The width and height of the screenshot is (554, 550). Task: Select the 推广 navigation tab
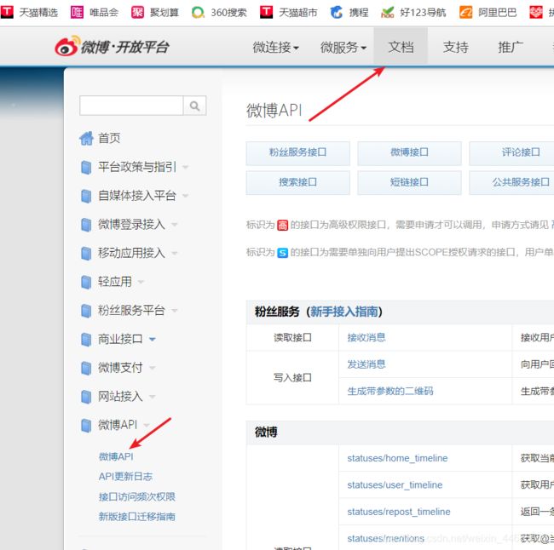click(511, 47)
